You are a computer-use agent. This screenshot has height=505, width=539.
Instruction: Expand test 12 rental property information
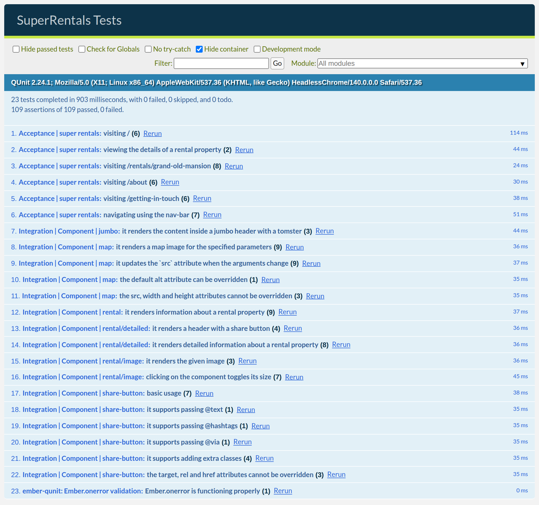click(x=194, y=312)
